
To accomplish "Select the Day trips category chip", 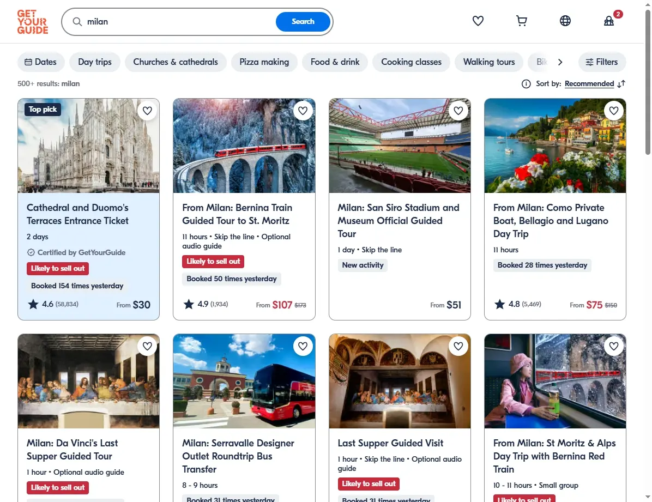I will [x=95, y=62].
